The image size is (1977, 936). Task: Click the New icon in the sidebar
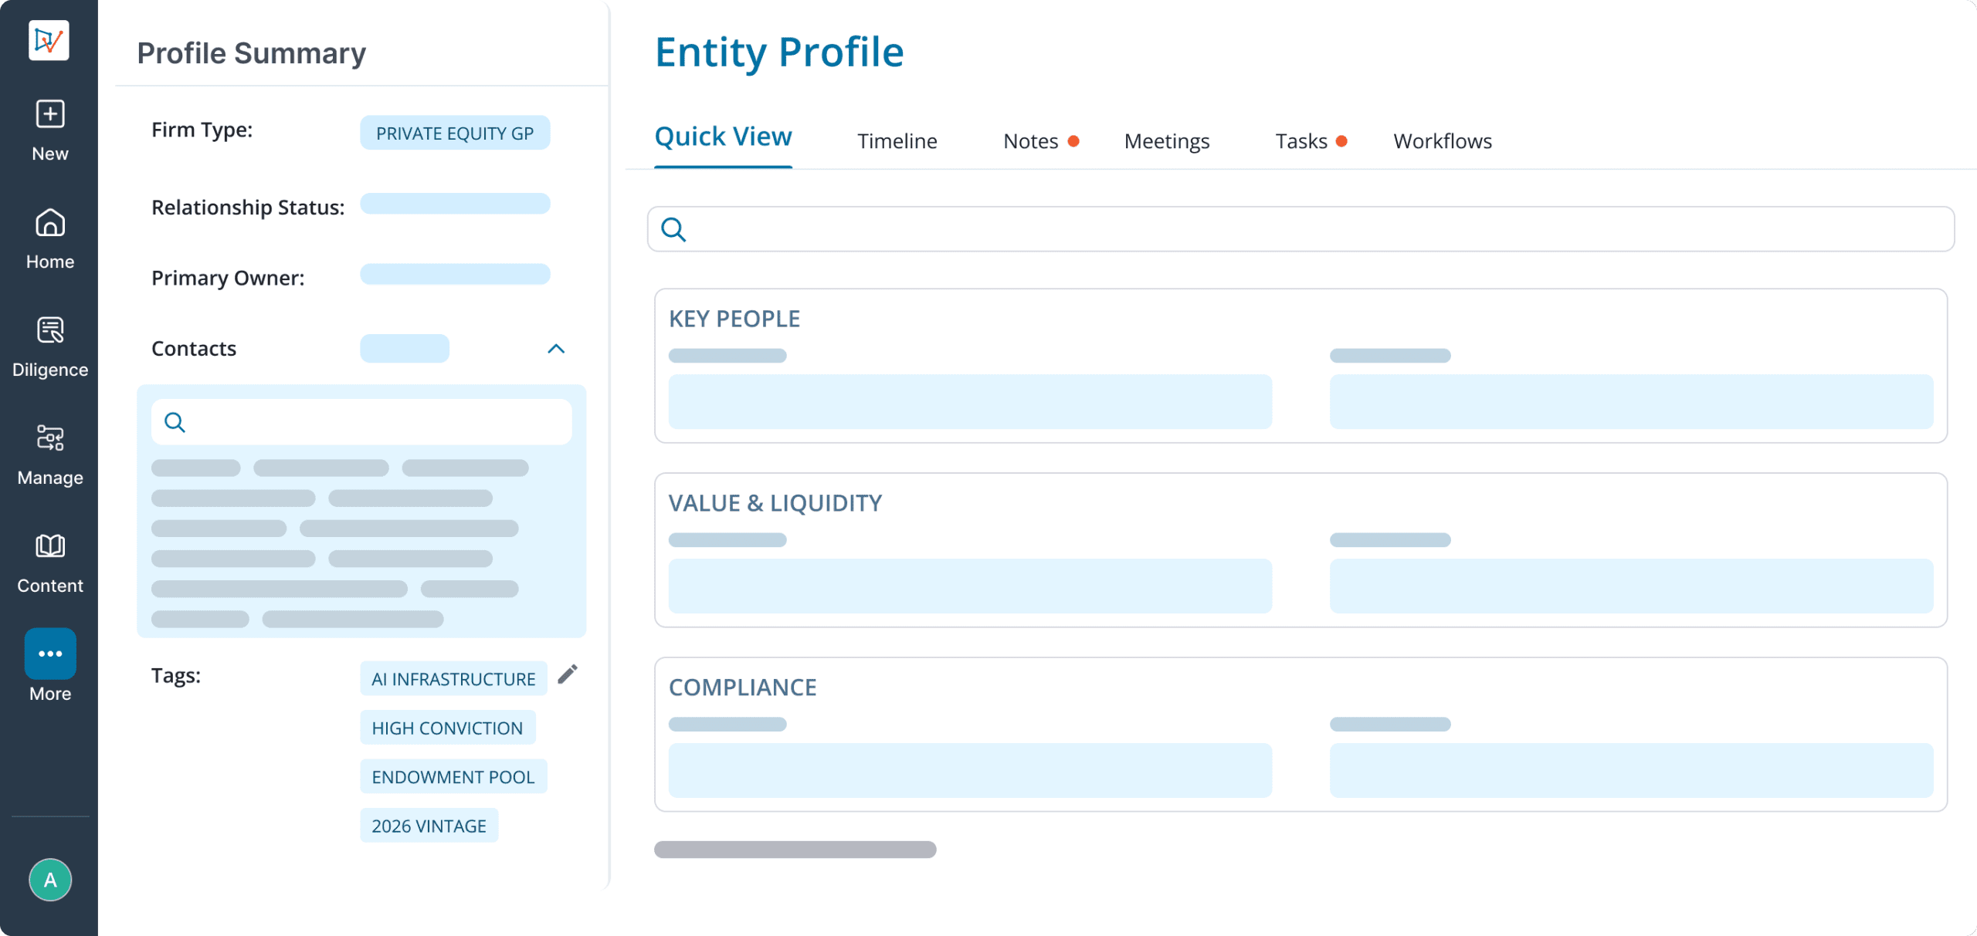coord(49,114)
